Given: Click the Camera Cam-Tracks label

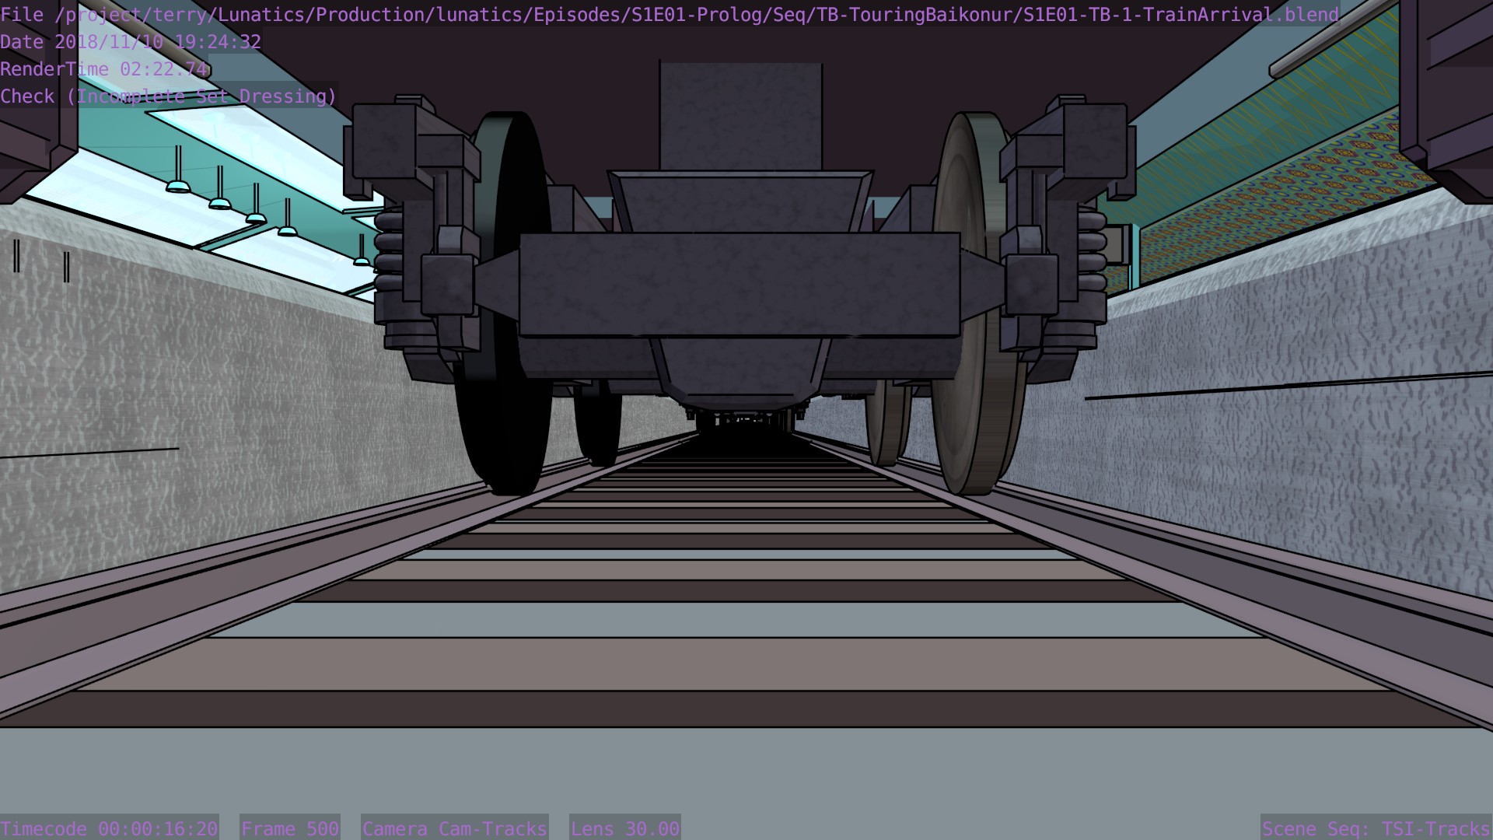Looking at the screenshot, I should pos(454,828).
